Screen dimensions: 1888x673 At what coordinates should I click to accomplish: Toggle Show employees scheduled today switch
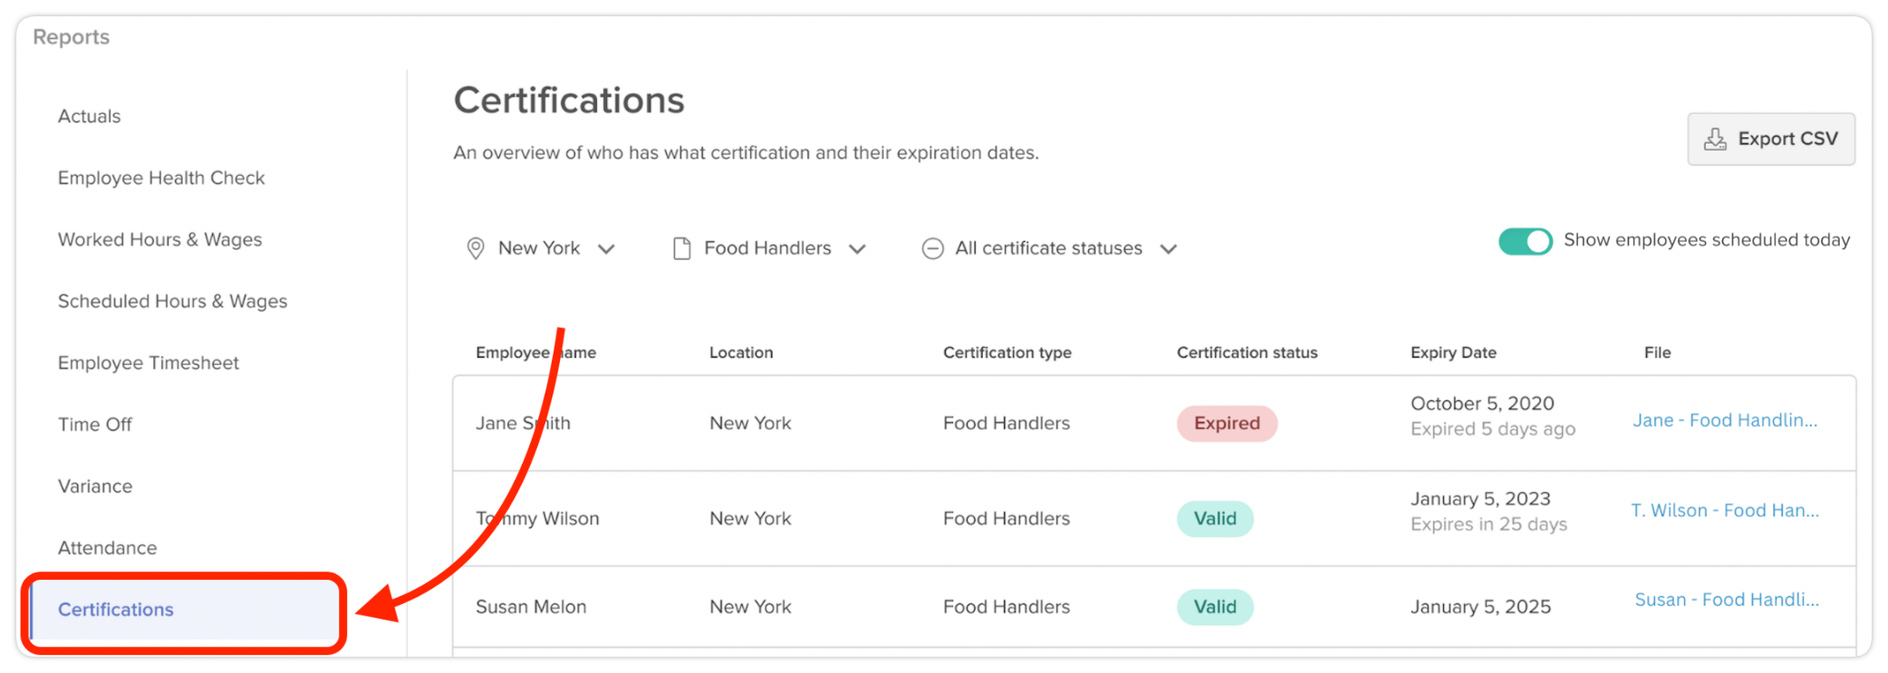(x=1525, y=241)
